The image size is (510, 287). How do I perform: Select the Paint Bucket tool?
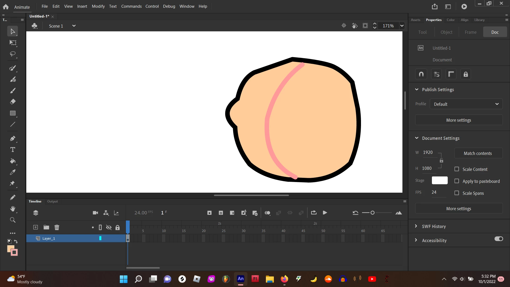13,161
